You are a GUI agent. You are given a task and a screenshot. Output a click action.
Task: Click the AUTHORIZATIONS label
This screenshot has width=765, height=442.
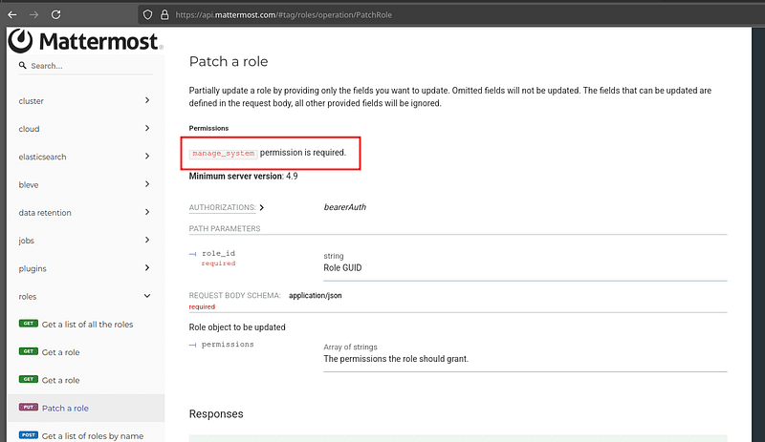click(x=223, y=207)
